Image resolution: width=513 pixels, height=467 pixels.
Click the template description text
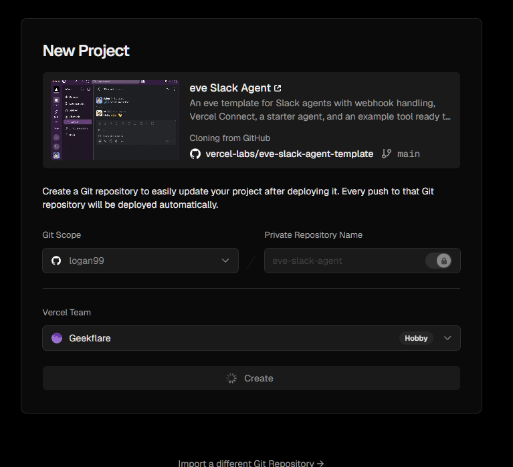tap(320, 110)
